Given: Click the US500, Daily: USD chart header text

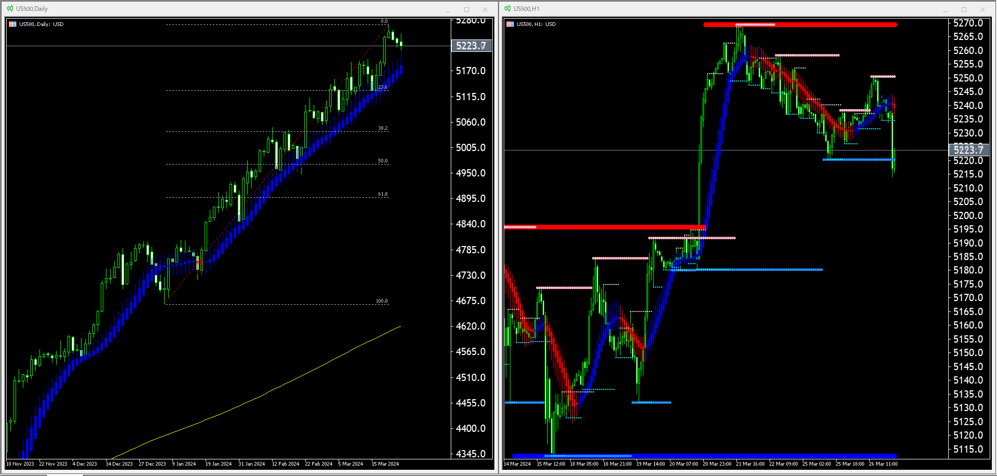Looking at the screenshot, I should coord(42,24).
